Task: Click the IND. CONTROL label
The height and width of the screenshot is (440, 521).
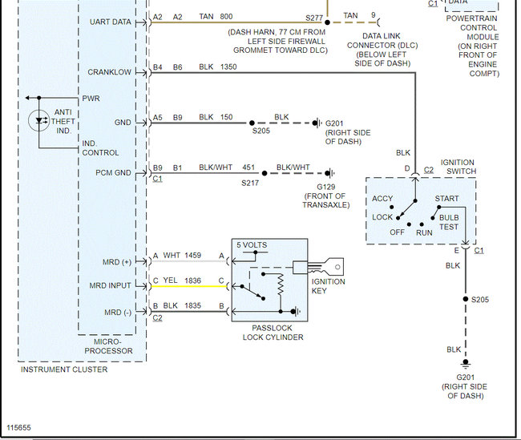Action: pyautogui.click(x=100, y=148)
